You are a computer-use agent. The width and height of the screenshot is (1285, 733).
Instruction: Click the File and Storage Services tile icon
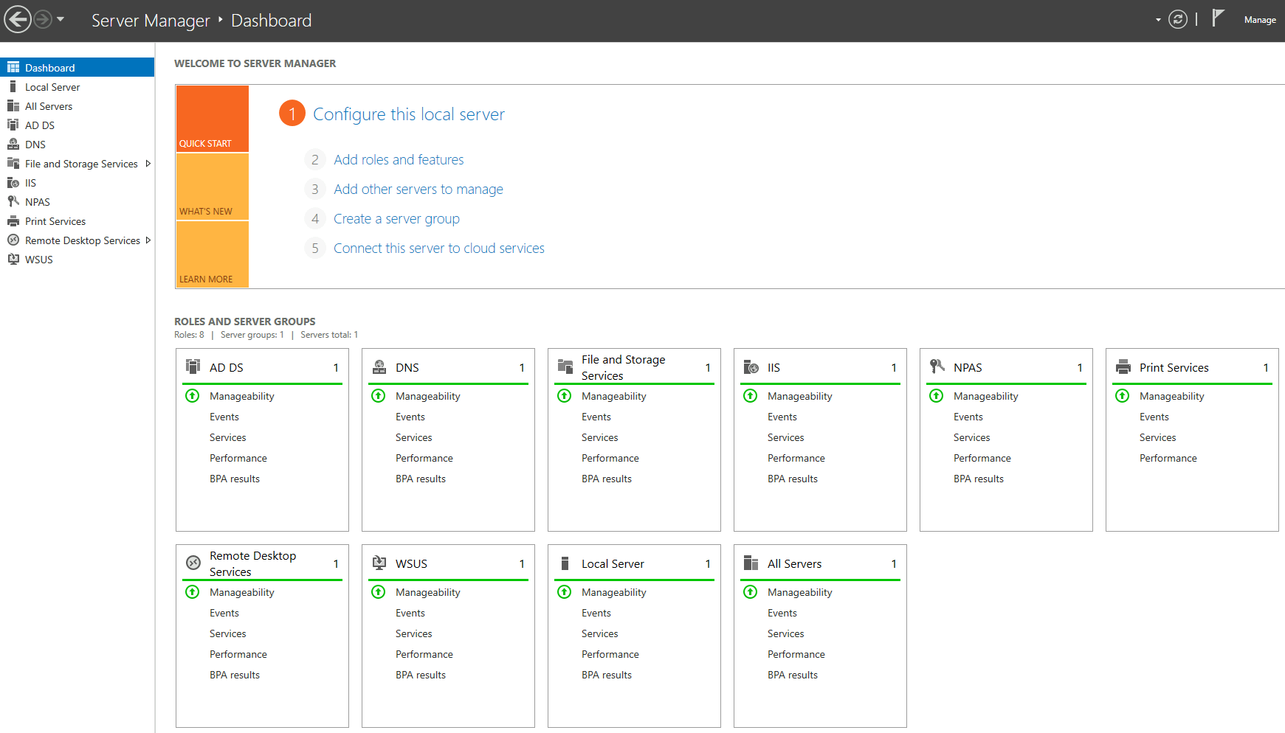pos(565,366)
